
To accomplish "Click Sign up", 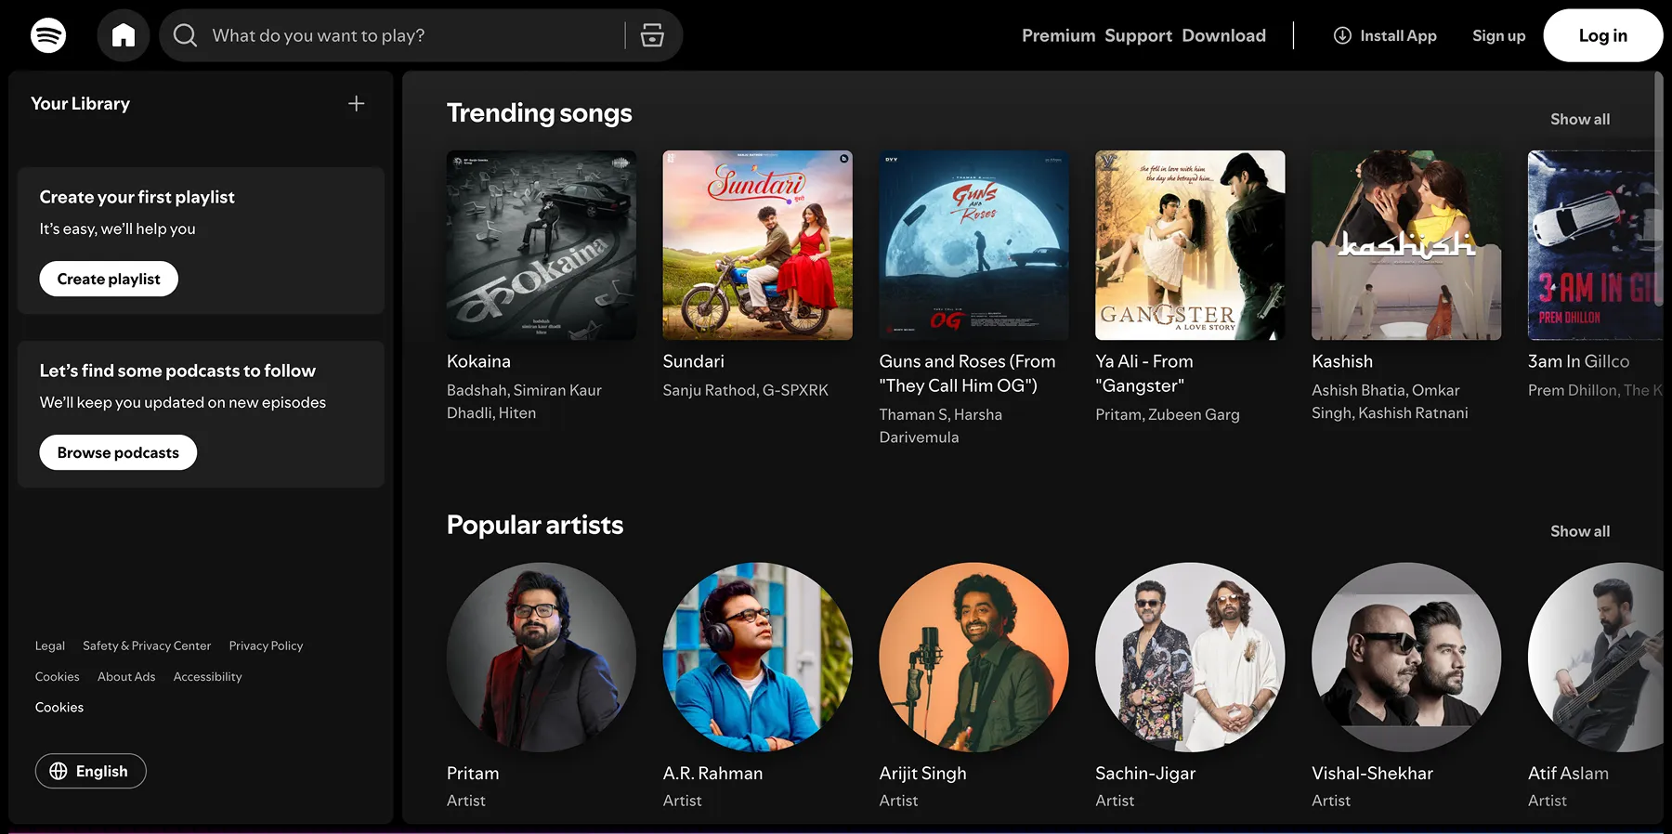I will point(1498,35).
